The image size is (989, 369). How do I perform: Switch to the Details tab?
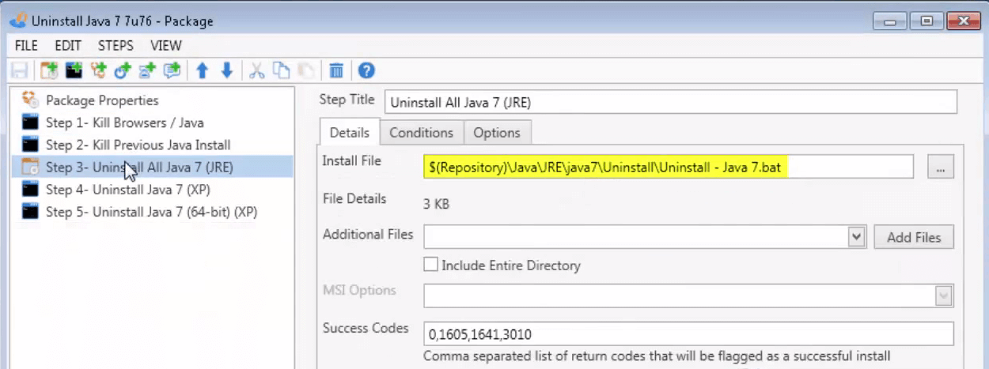pyautogui.click(x=349, y=133)
